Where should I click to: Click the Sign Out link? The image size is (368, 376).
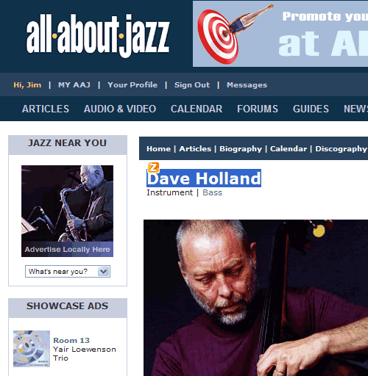point(192,85)
